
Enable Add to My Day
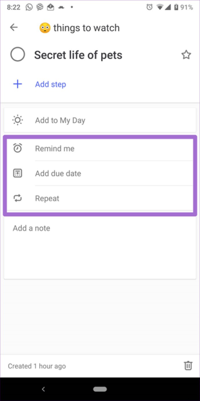[x=60, y=120]
